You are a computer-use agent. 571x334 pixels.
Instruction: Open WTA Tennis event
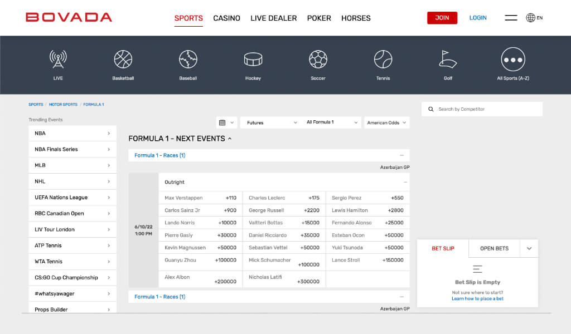(72, 261)
